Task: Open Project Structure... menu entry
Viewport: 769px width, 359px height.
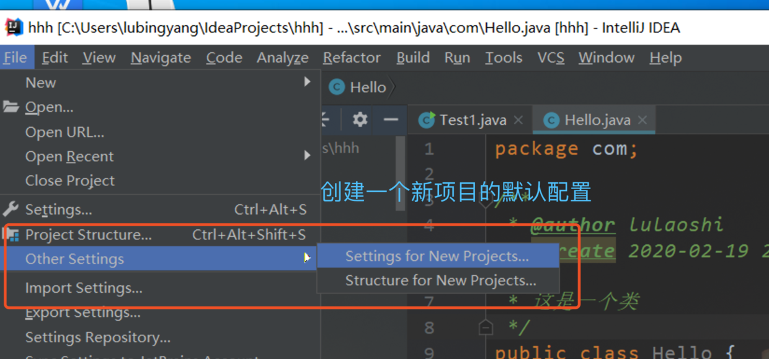Action: click(160, 234)
